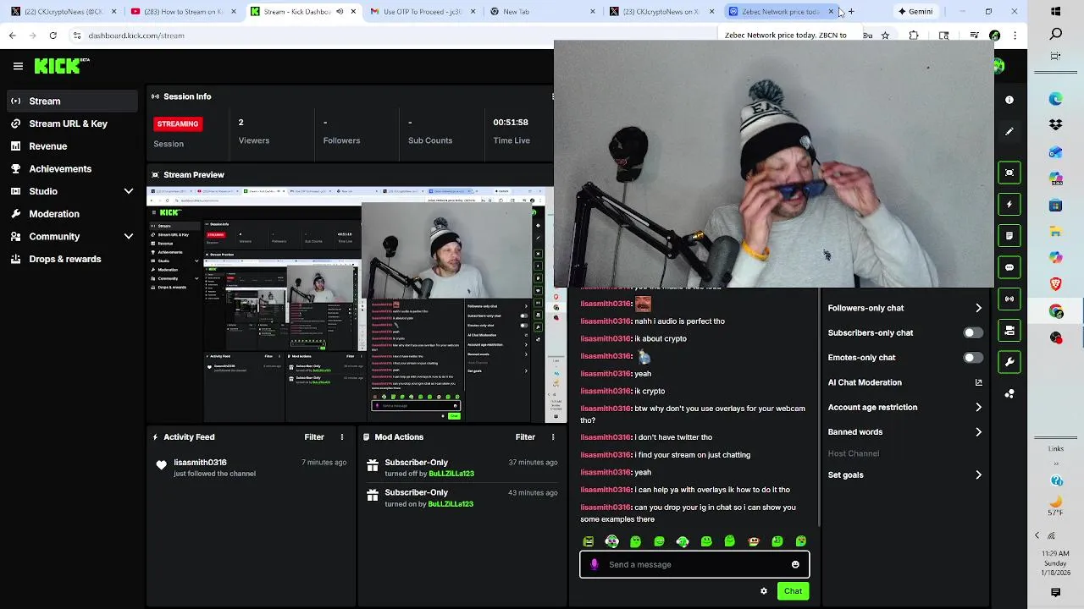The width and height of the screenshot is (1084, 609).
Task: Open Account age restriction chevron
Action: click(978, 407)
